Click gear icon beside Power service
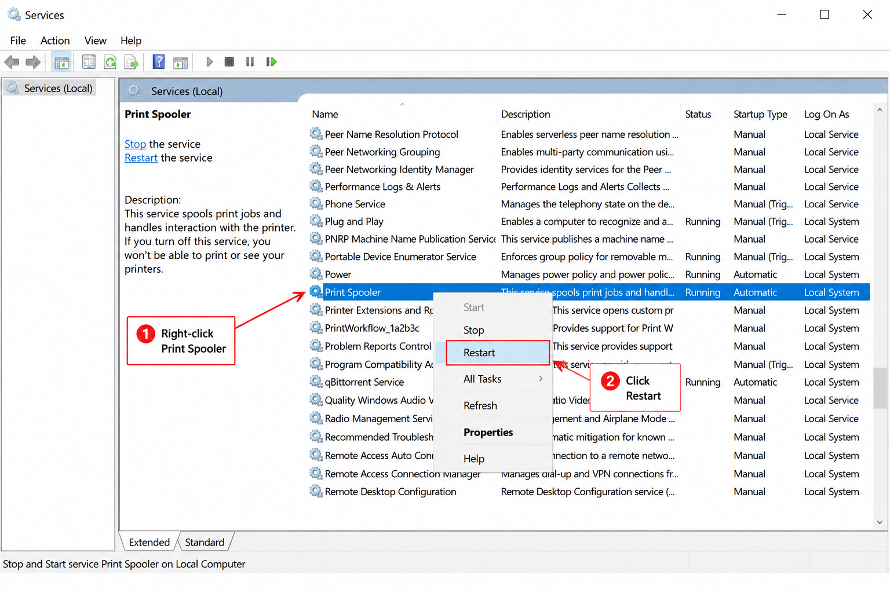 [316, 273]
